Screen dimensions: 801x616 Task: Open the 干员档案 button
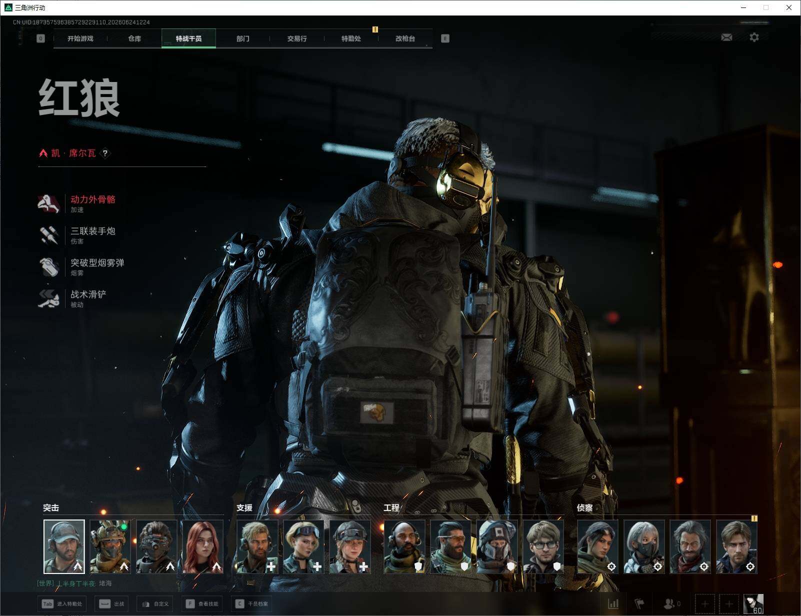click(251, 604)
